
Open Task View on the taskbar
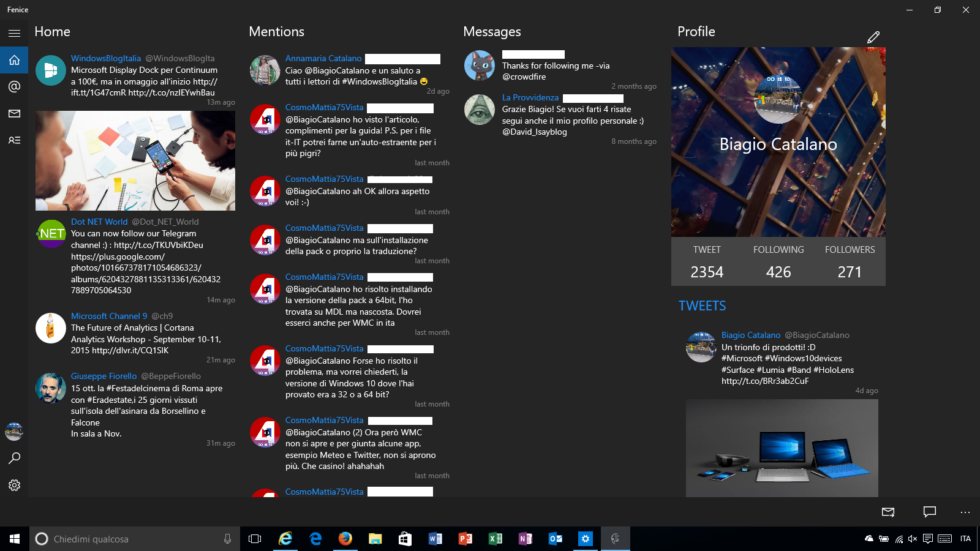tap(255, 539)
